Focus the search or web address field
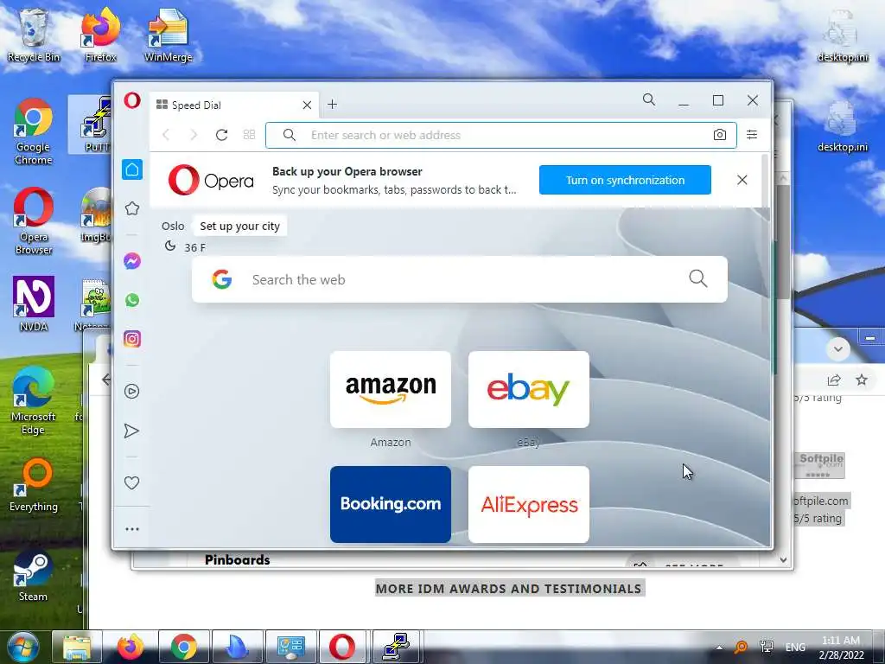 pyautogui.click(x=500, y=135)
